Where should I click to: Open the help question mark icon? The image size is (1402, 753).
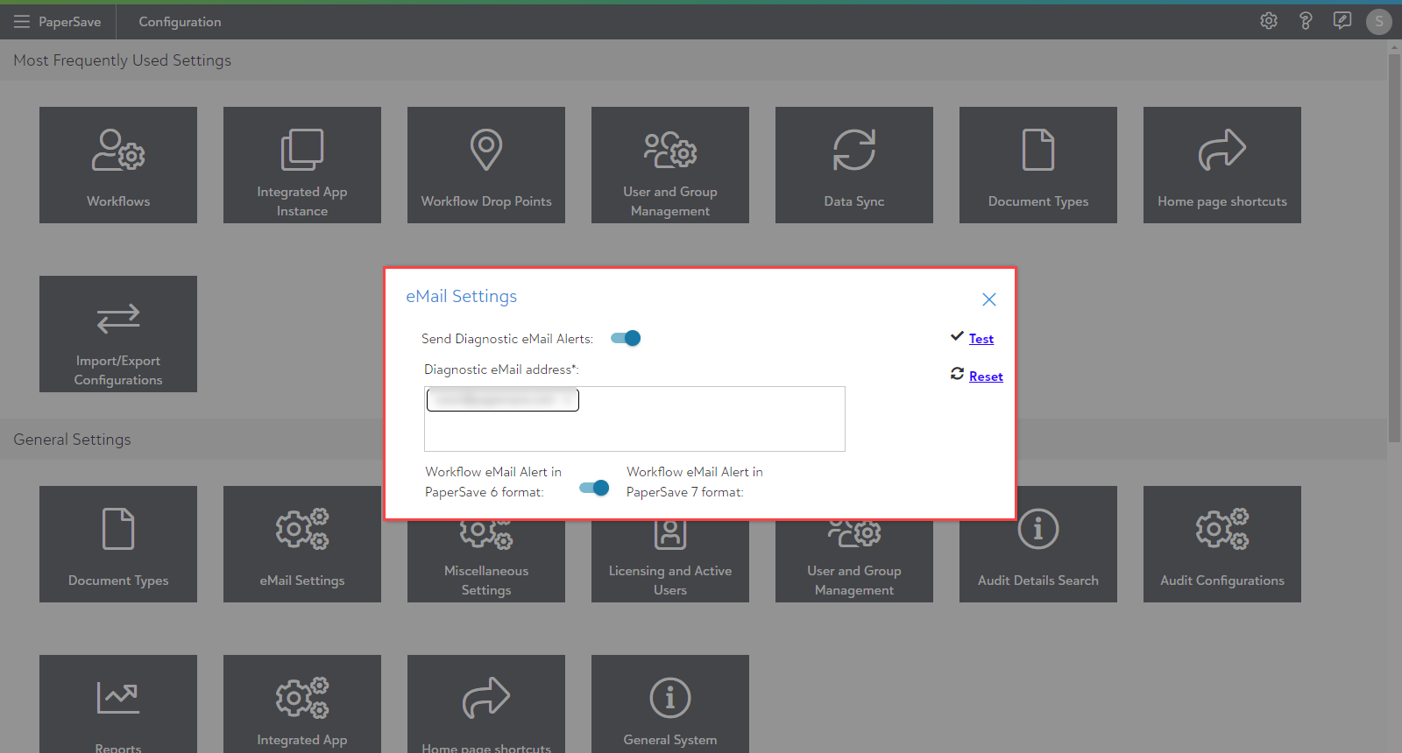[x=1305, y=21]
